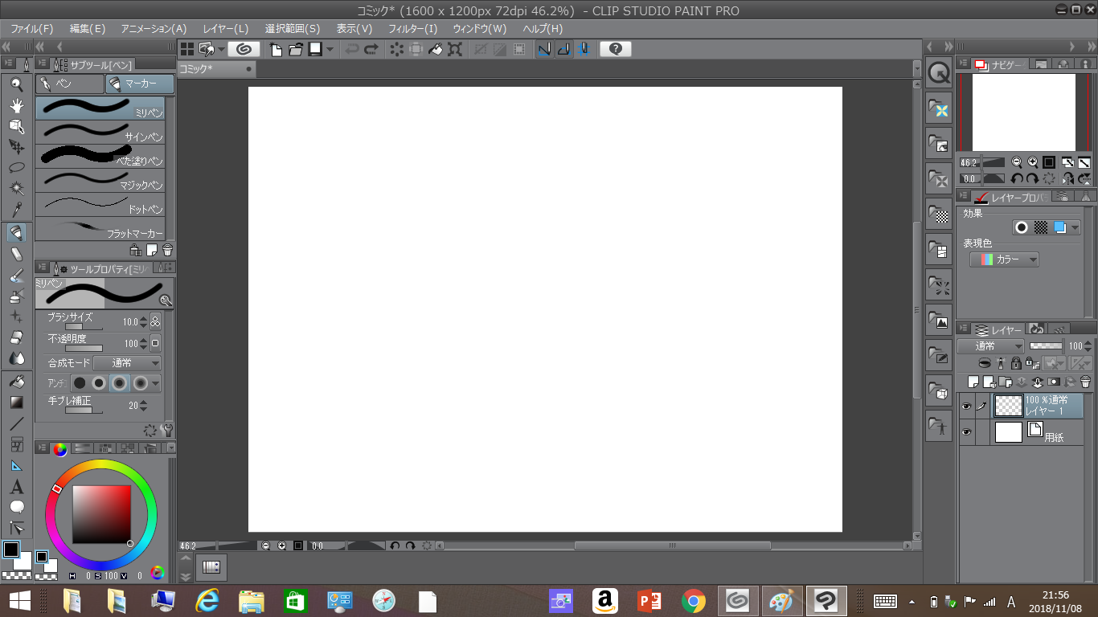Hide レイヤー 1 using its eye icon

(x=966, y=407)
